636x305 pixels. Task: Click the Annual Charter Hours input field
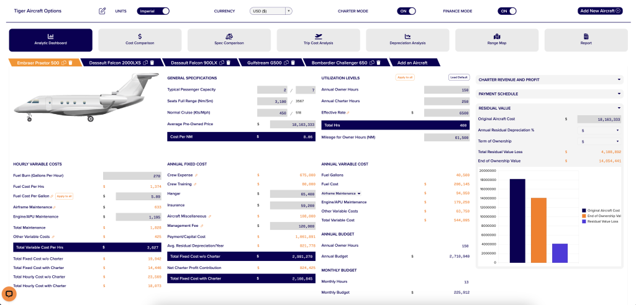(447, 101)
